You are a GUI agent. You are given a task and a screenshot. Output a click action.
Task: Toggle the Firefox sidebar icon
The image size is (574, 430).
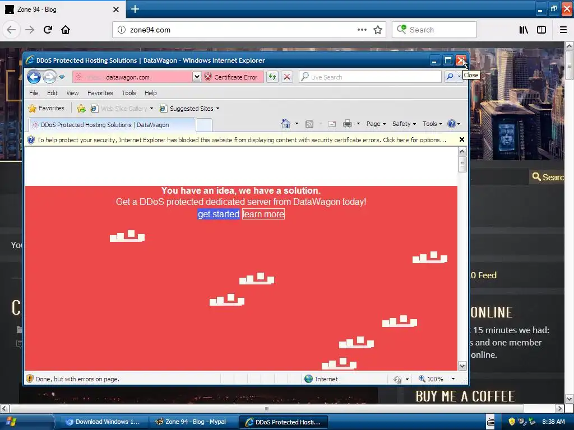point(541,30)
